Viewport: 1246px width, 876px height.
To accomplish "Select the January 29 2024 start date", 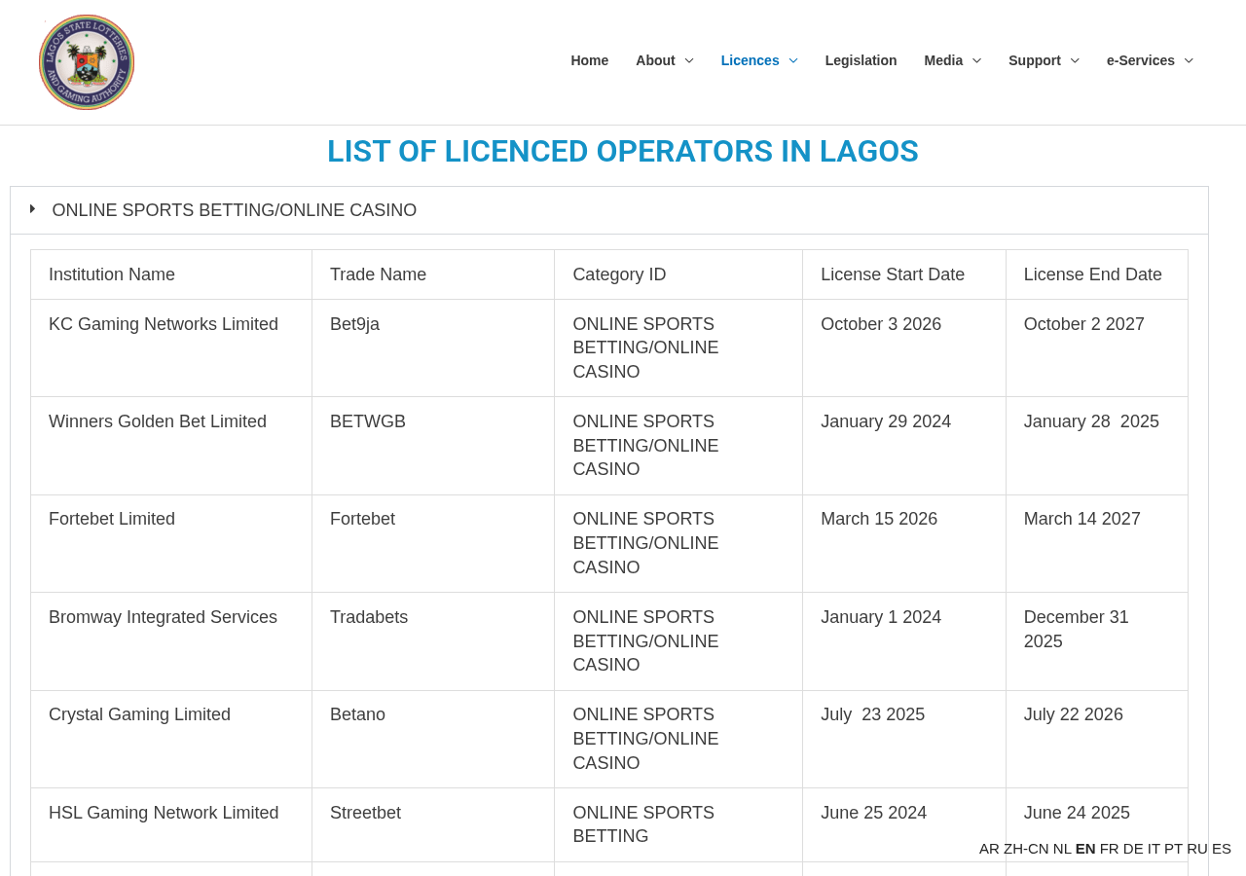I will pos(904,446).
